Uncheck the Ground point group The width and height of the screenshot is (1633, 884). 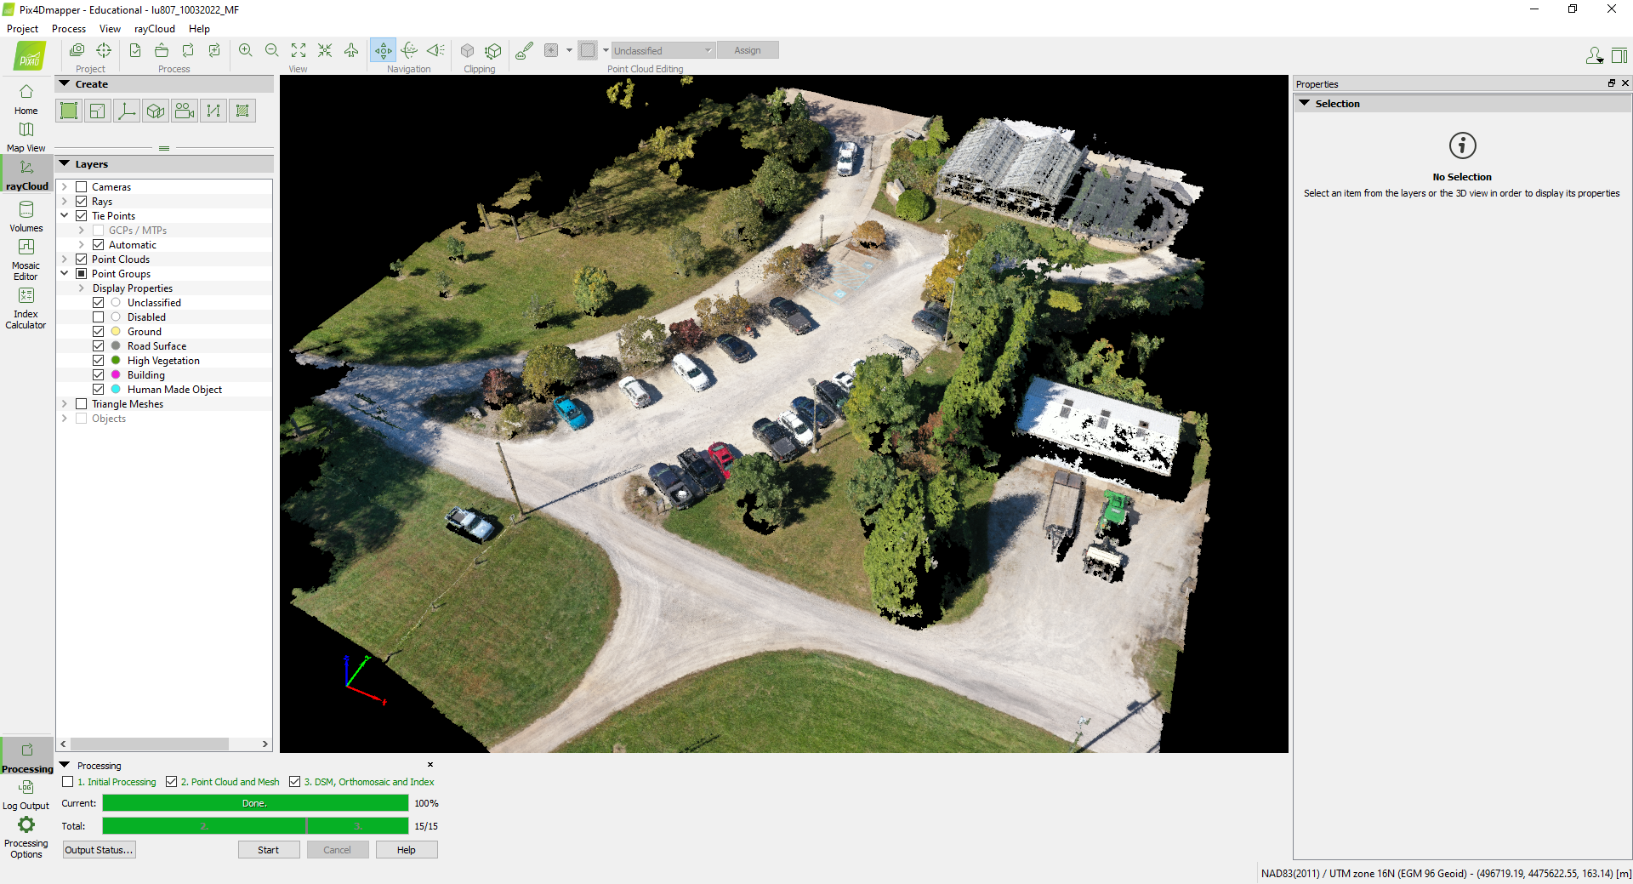99,332
